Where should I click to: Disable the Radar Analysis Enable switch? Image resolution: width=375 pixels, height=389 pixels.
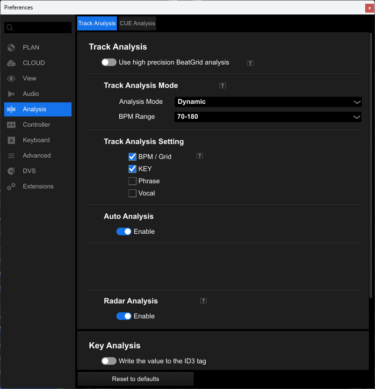point(124,316)
